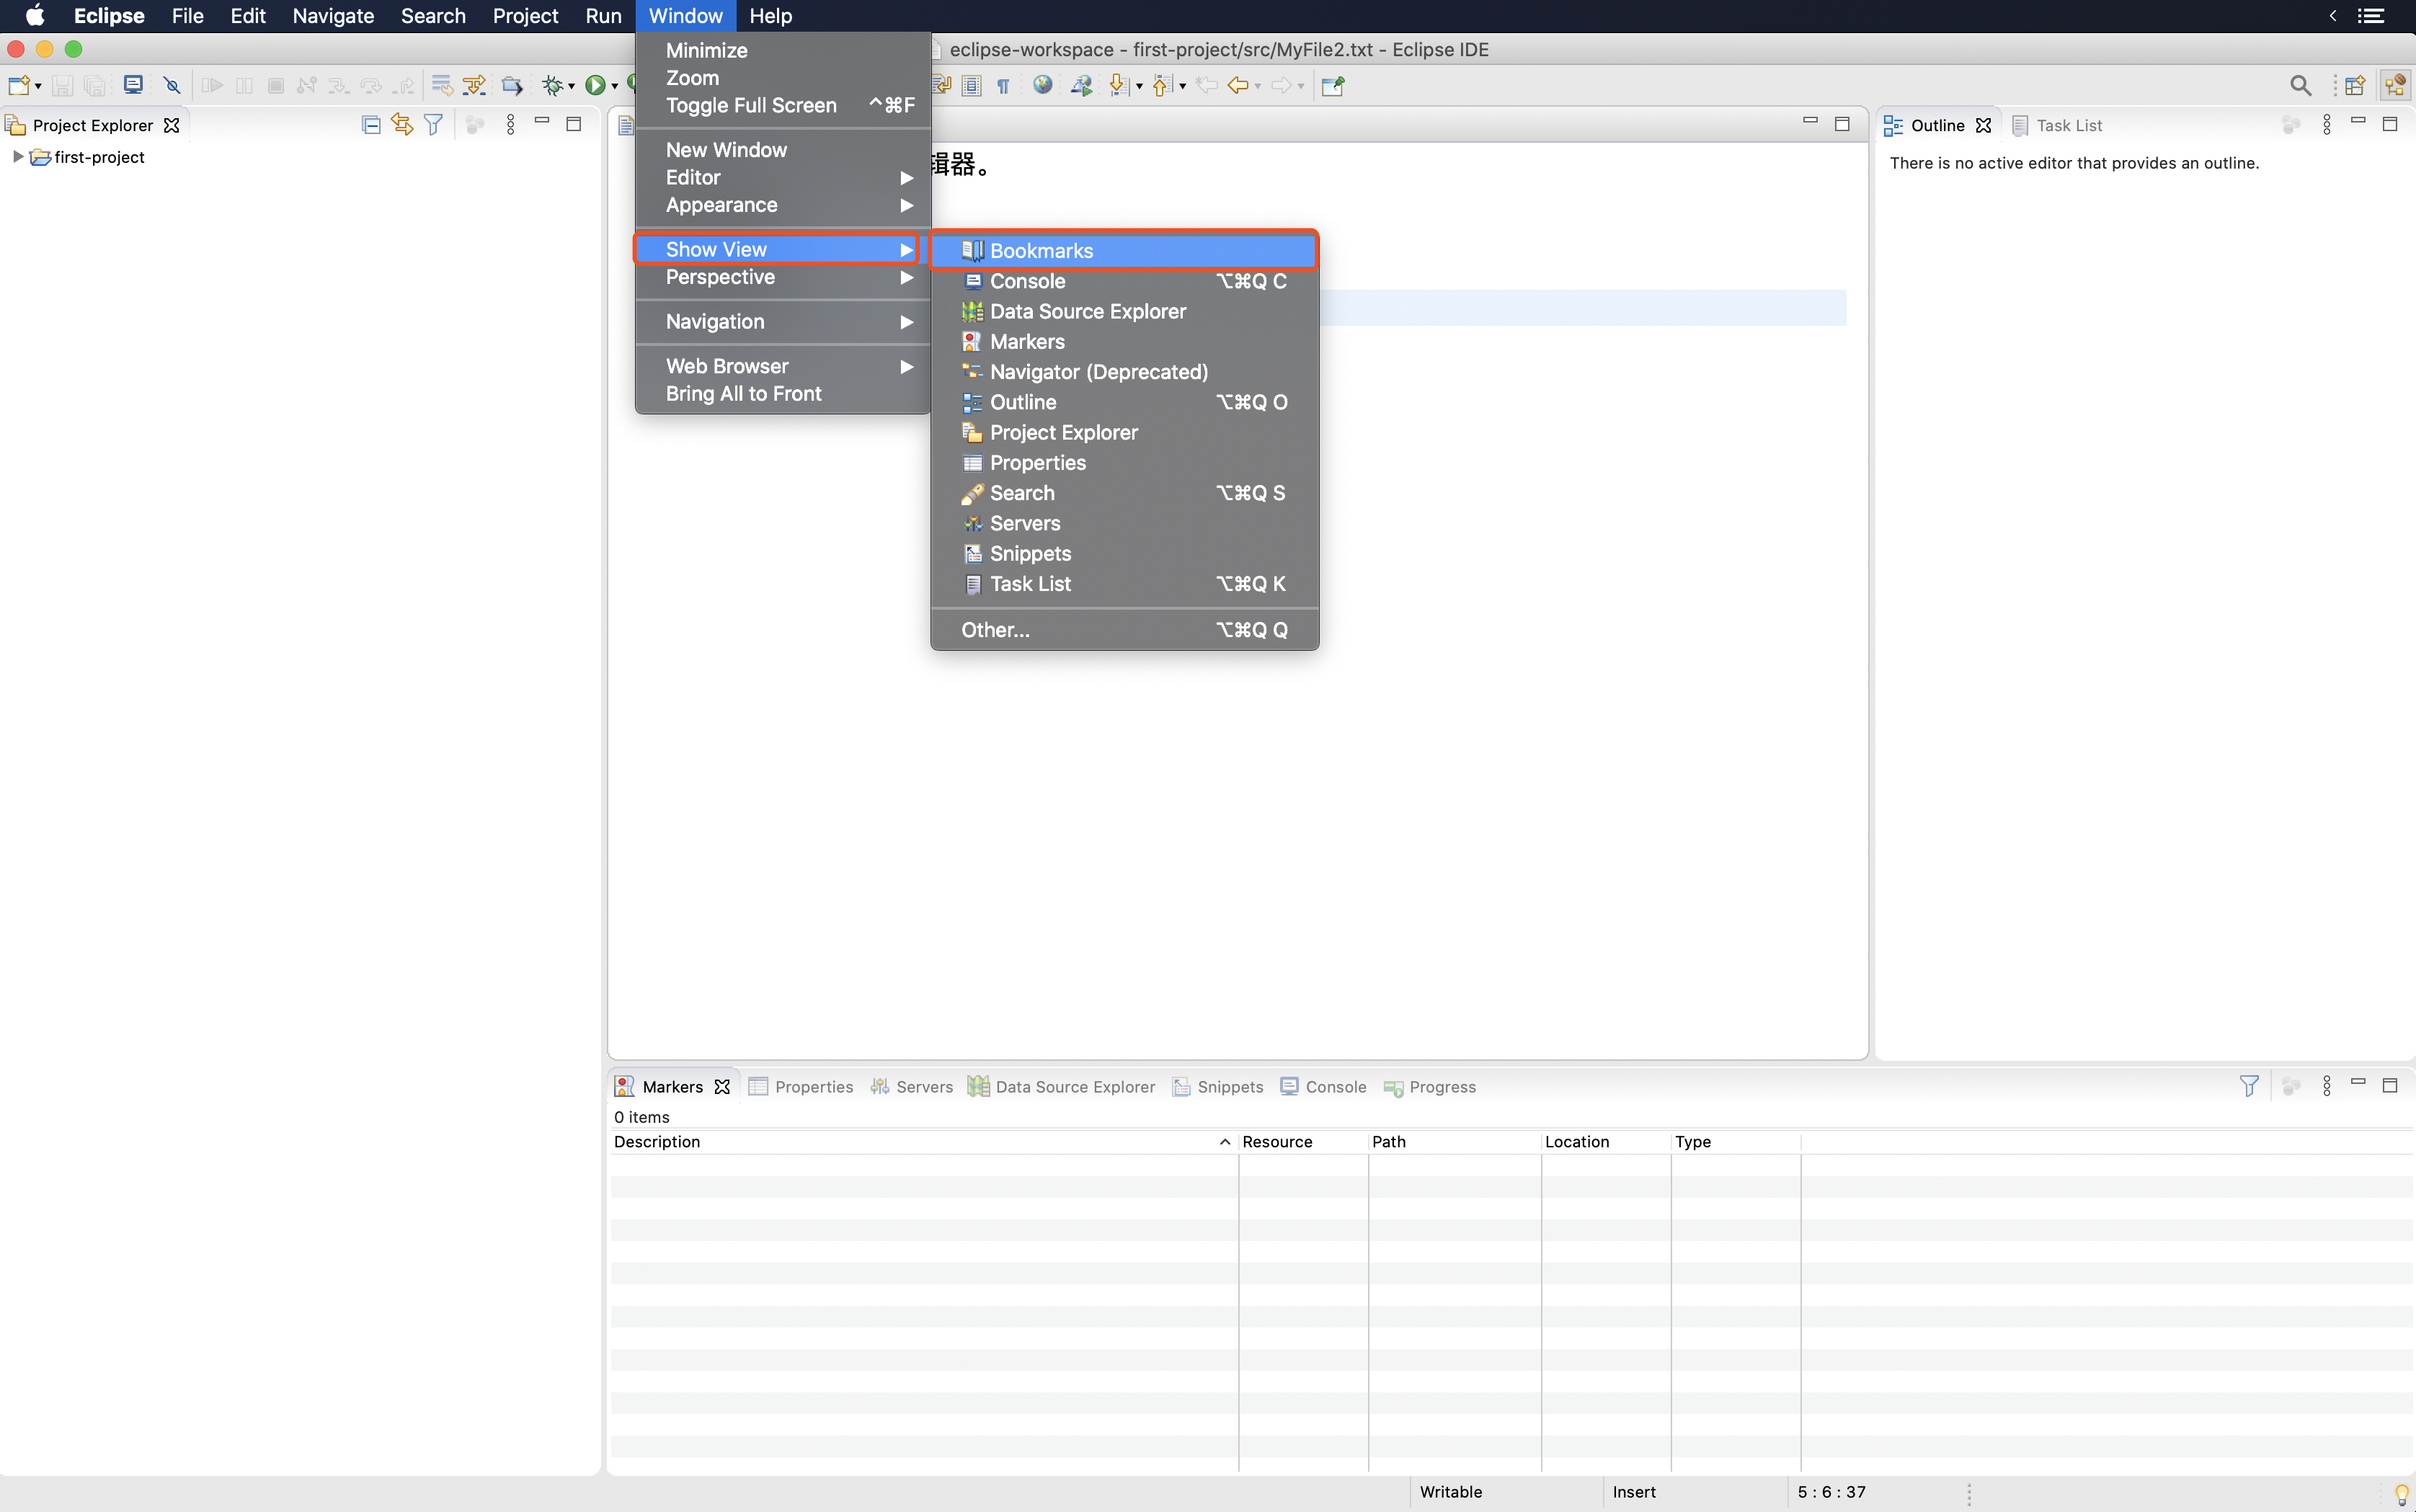Open Project Explorer View Menu (three dots)
This screenshot has width=2416, height=1512.
coord(511,125)
